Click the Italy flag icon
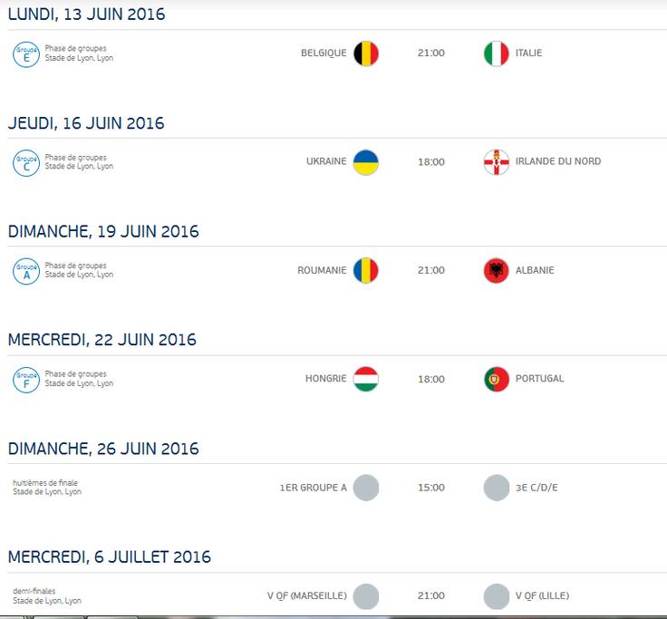This screenshot has height=619, width=667. point(496,53)
